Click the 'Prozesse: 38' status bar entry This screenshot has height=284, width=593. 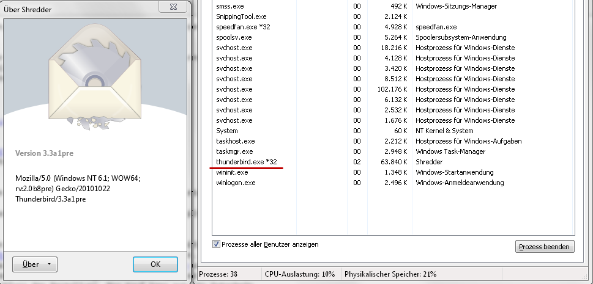[x=218, y=274]
